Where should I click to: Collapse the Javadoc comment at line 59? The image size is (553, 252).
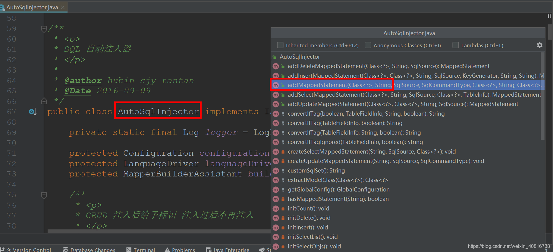(x=44, y=29)
